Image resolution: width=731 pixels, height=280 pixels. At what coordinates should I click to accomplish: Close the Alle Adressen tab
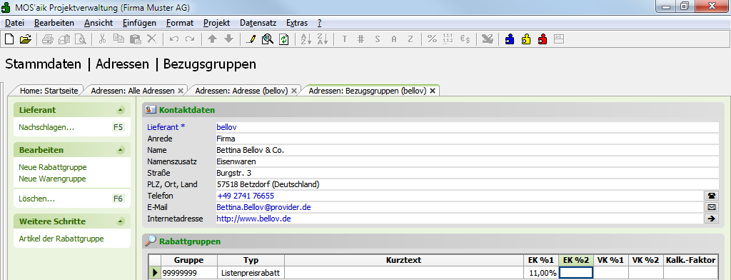click(x=181, y=91)
